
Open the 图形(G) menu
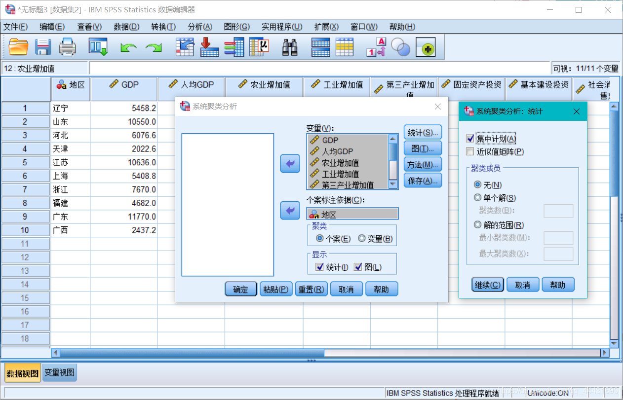point(236,27)
